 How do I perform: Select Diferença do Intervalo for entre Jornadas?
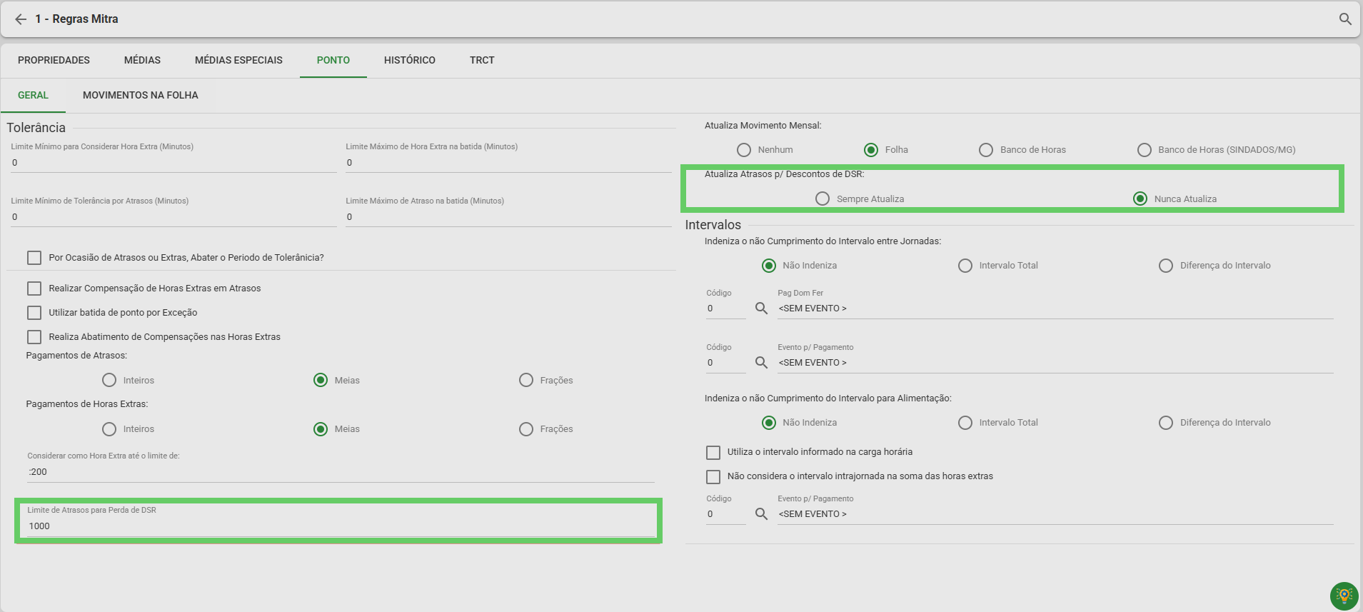coord(1166,266)
